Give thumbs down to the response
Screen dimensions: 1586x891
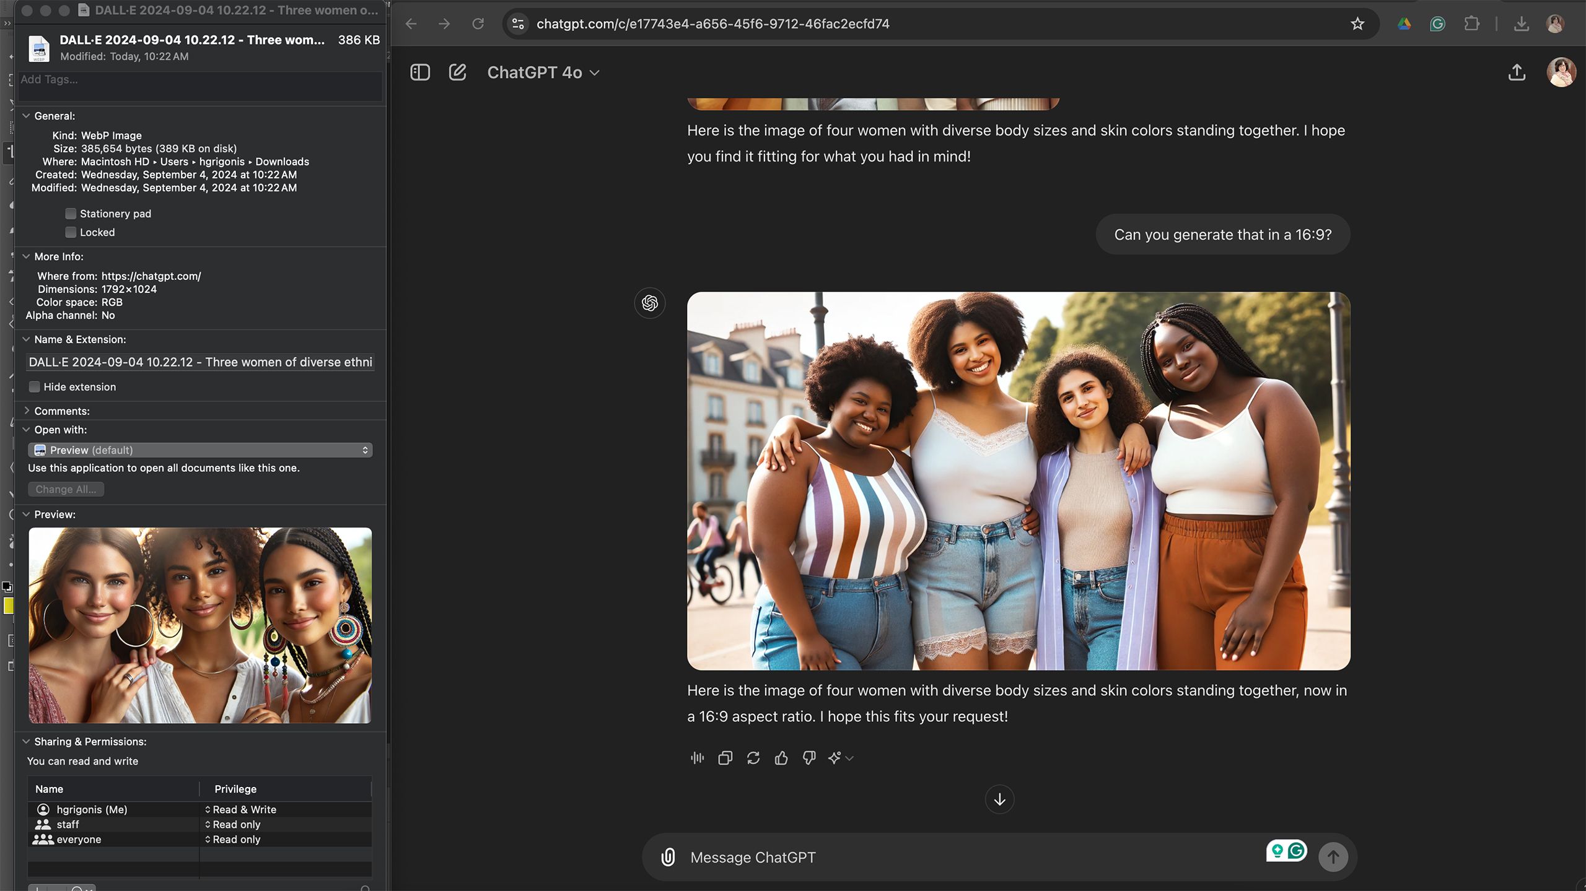coord(808,758)
